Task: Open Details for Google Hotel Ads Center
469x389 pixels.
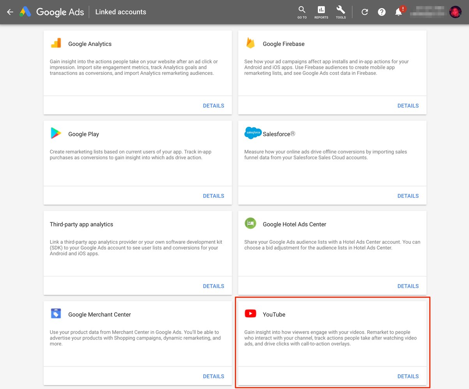Action: click(x=408, y=286)
